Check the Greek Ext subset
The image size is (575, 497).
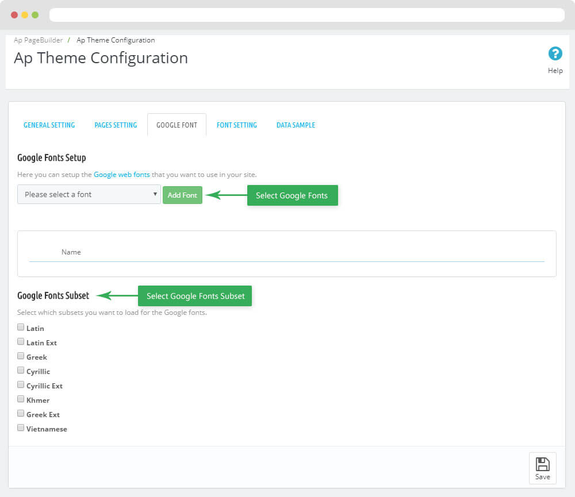21,414
